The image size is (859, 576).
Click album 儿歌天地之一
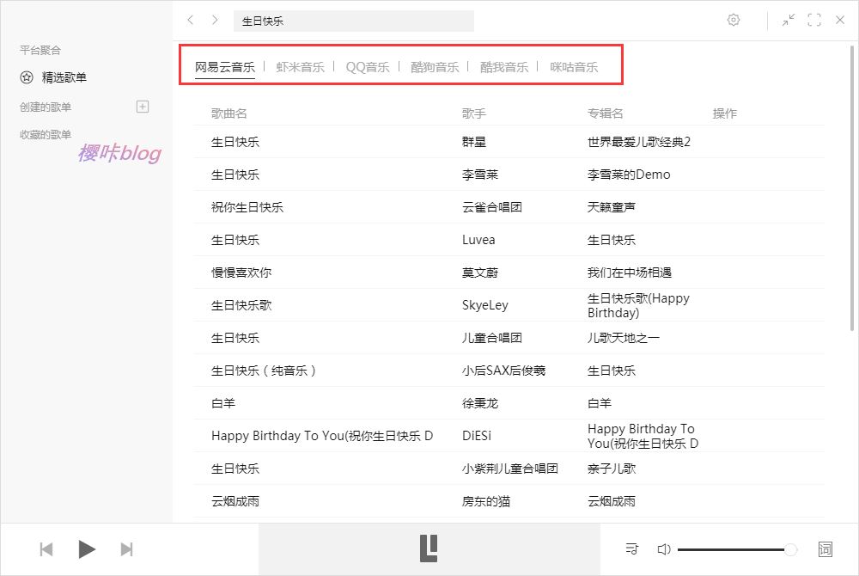point(624,338)
